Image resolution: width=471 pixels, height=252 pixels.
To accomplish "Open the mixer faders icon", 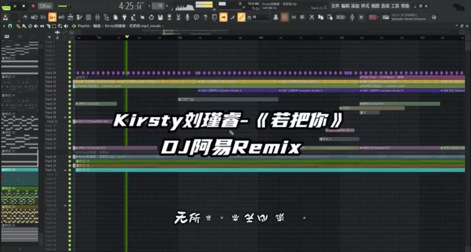I will [x=97, y=17].
